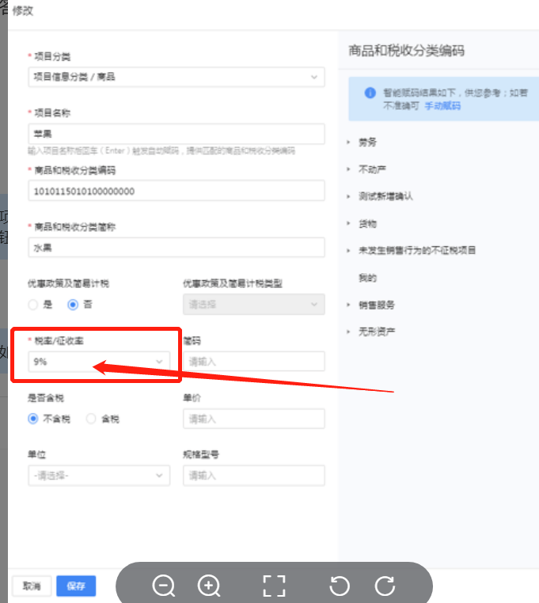Expand the 销售服务 tree item
Screen dimensions: 539x603
pos(349,305)
